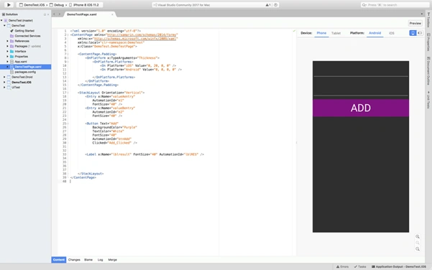Screen dimensions: 432x270
Task: Collapse the DemoTest (master) solution node
Action: click(1, 20)
